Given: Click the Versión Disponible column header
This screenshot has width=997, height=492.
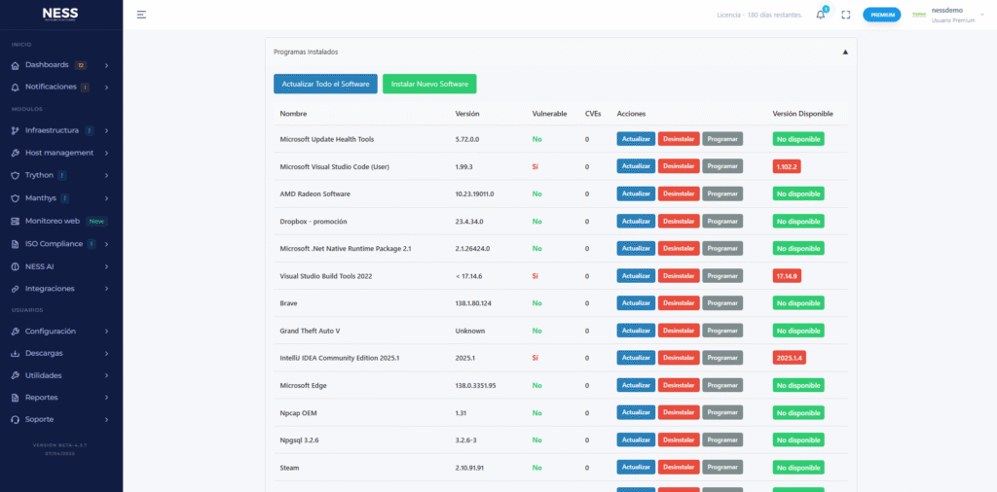Looking at the screenshot, I should pos(802,114).
